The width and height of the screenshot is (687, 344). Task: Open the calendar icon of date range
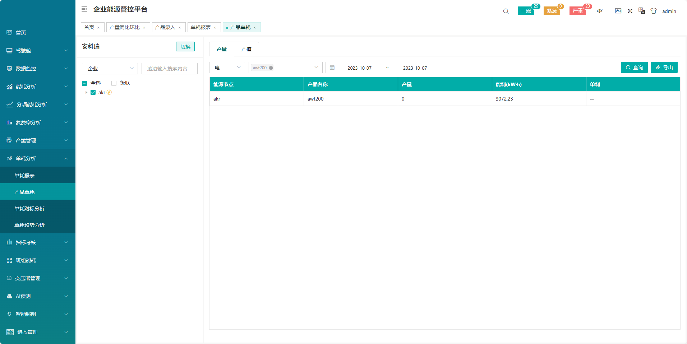click(x=332, y=68)
